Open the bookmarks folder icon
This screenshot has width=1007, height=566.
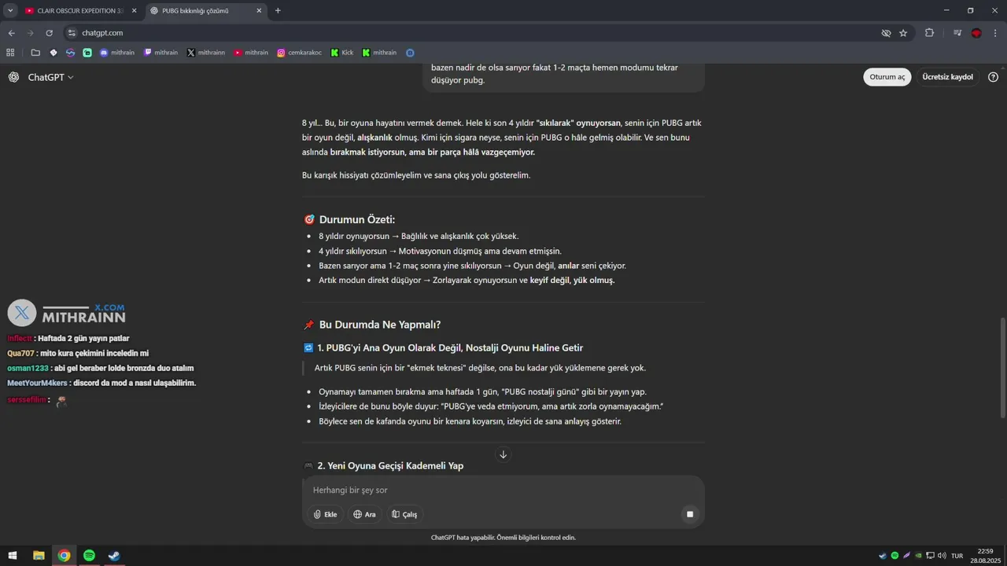pos(35,53)
